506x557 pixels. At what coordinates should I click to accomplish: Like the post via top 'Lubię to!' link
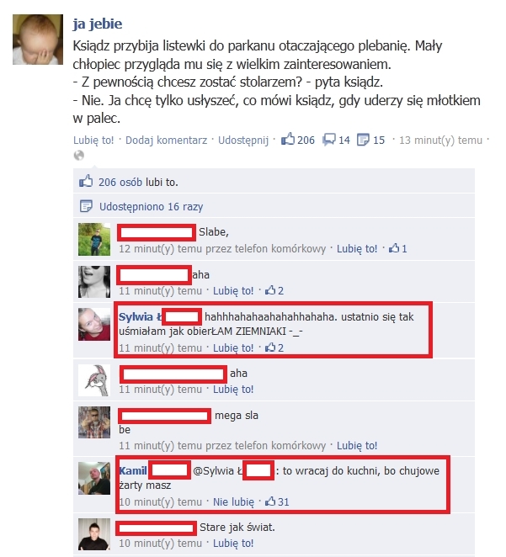pos(93,140)
